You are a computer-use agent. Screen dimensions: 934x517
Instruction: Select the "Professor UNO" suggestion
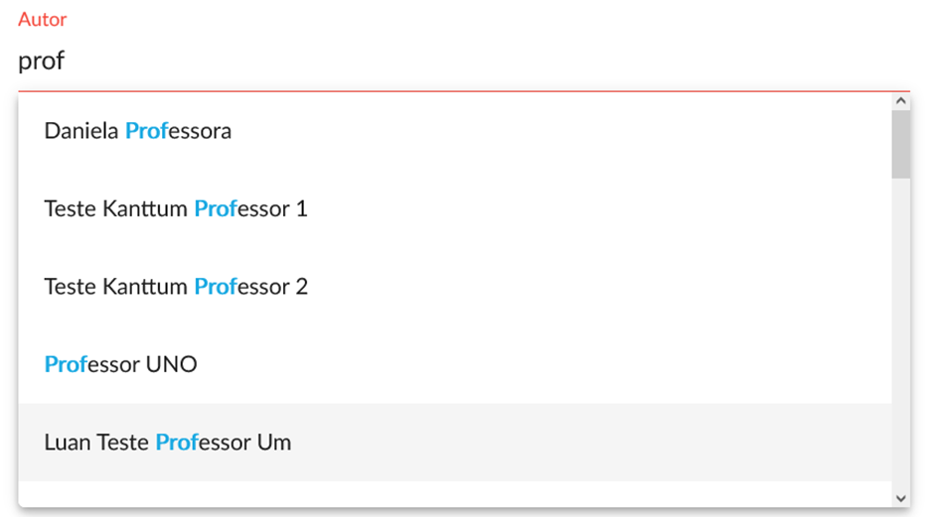[120, 364]
